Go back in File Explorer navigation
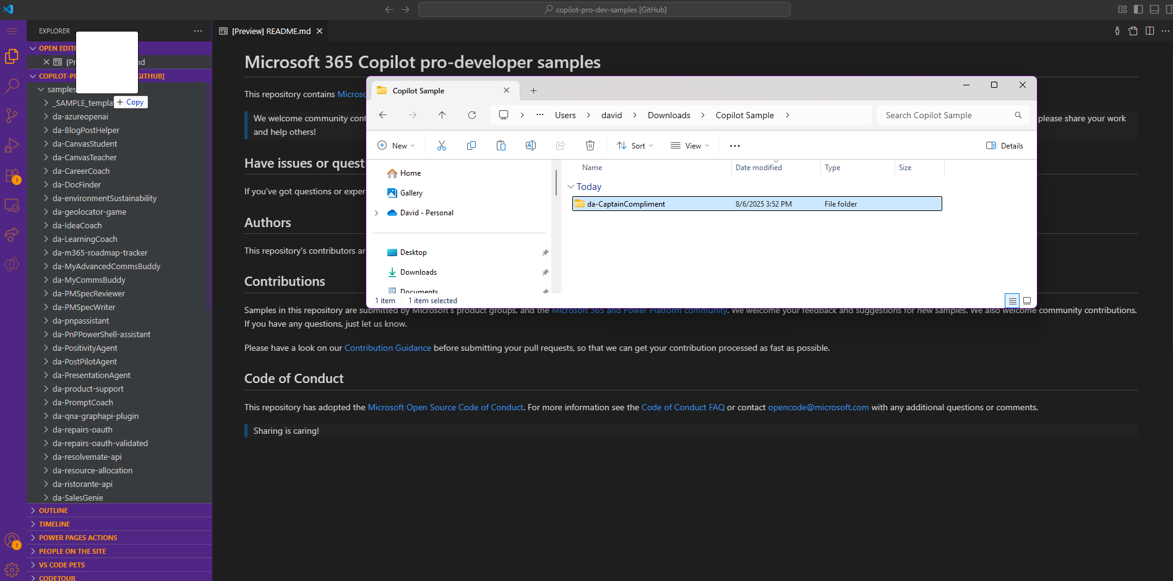This screenshot has width=1173, height=581. [x=383, y=115]
